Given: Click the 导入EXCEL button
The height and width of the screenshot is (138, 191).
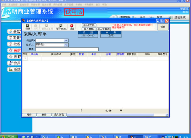Looking at the screenshot, I should pyautogui.click(x=89, y=25).
